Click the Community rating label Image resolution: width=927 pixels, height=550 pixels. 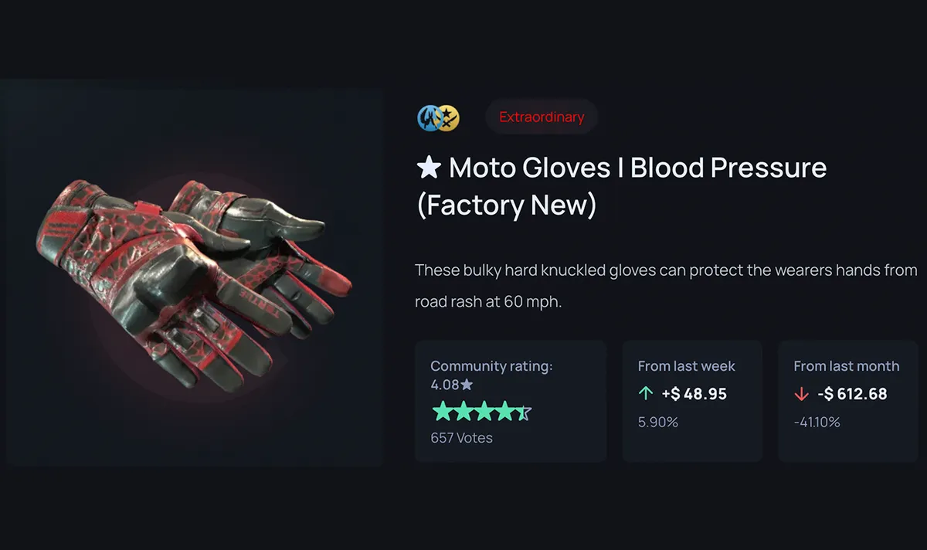tap(491, 366)
